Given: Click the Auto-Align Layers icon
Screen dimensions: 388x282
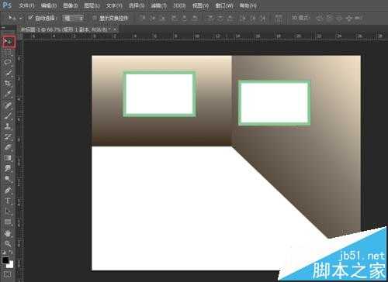Looking at the screenshot, I should (279, 19).
